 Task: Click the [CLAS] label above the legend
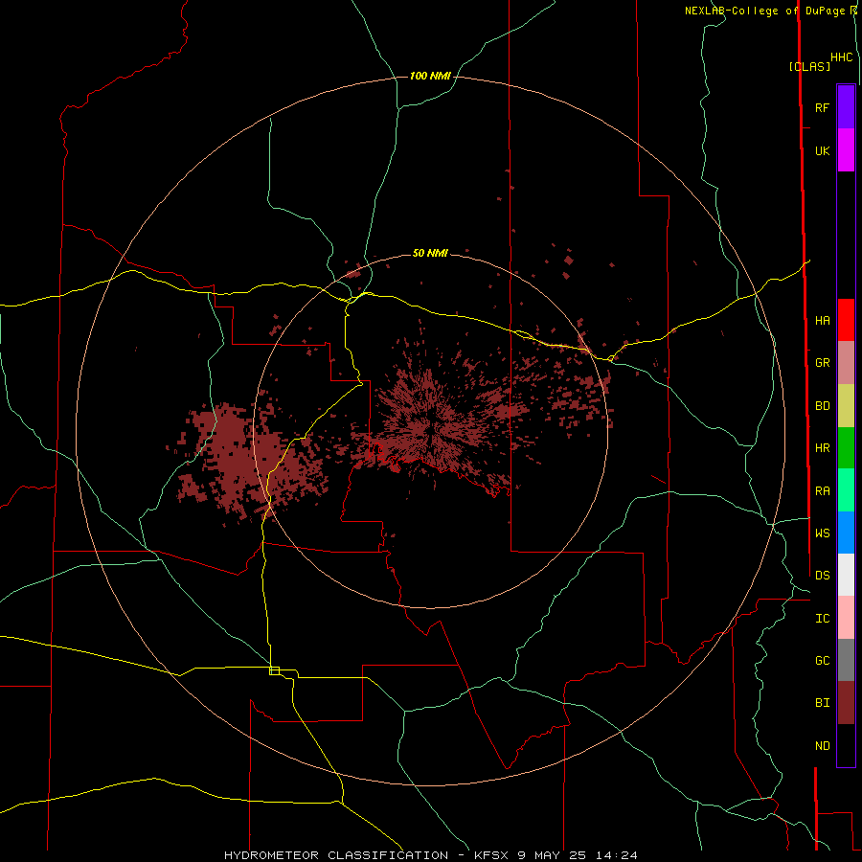(809, 66)
